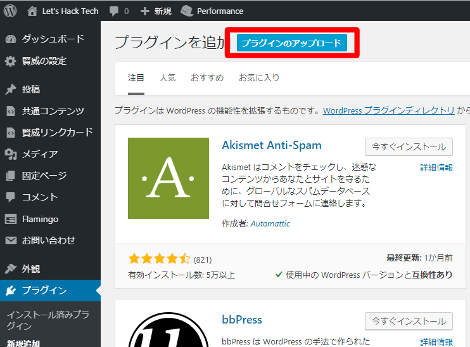Click Akismet star rating

tap(159, 258)
